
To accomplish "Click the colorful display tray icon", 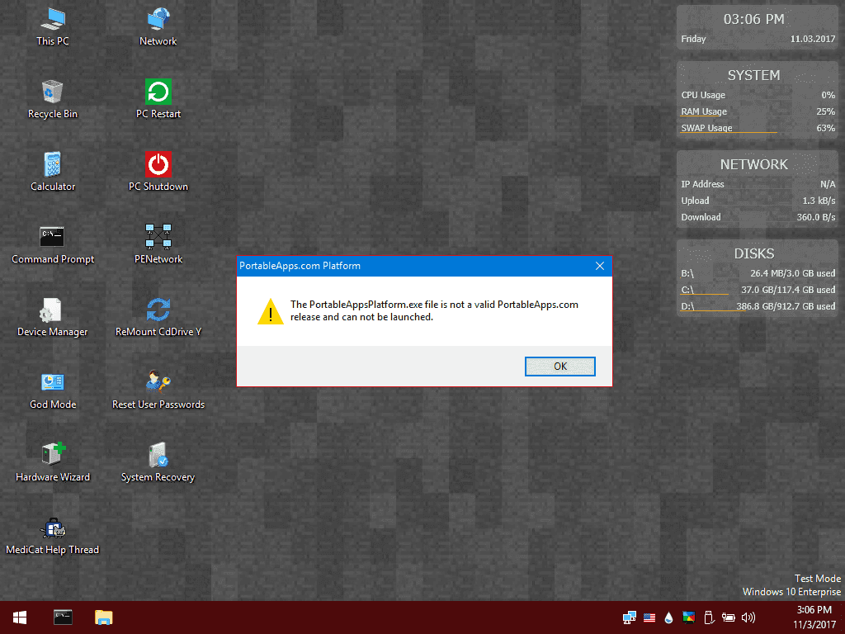I will 688,617.
